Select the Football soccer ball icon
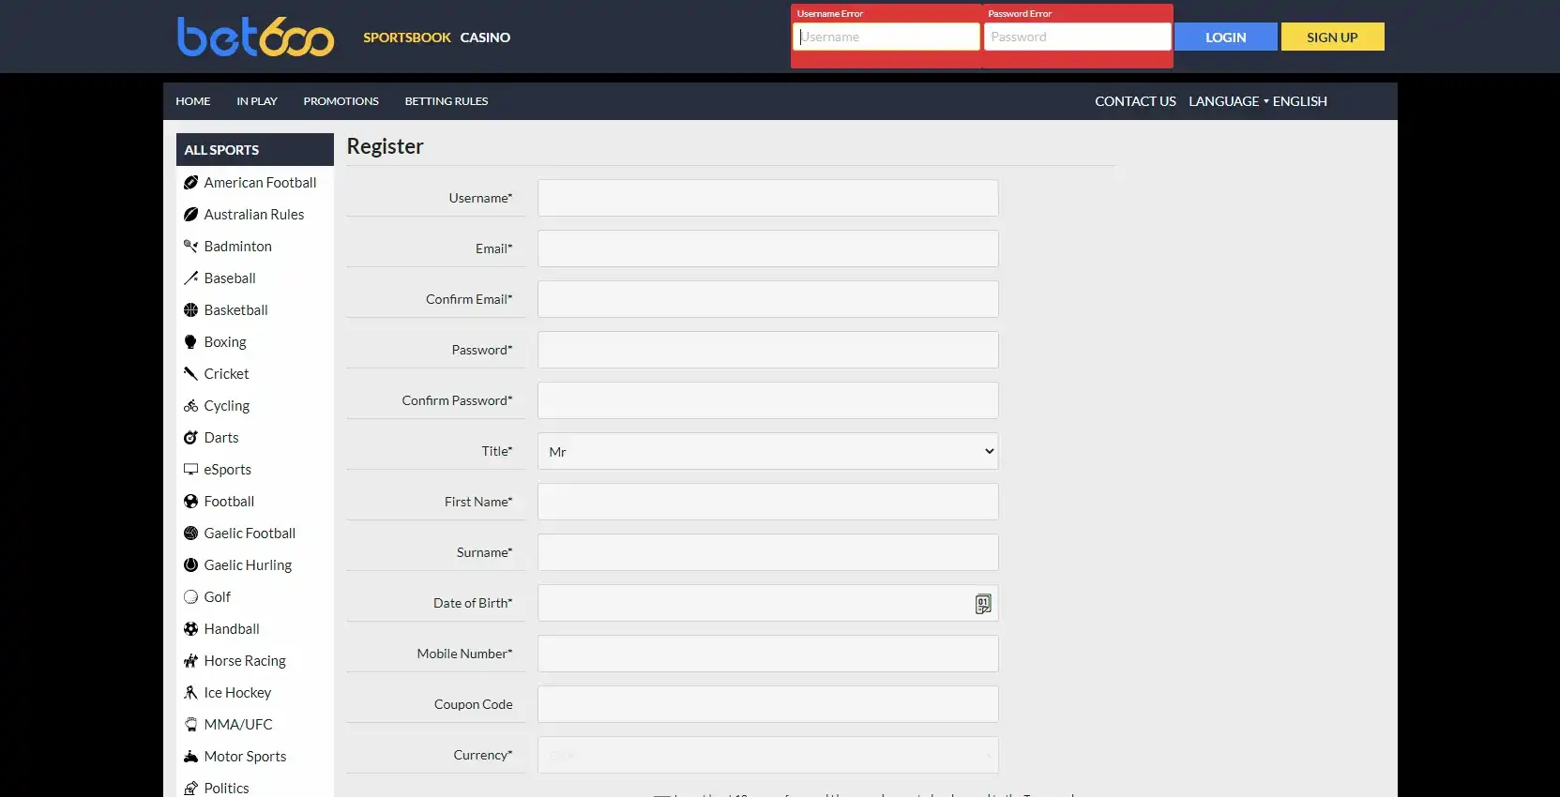 tap(190, 502)
